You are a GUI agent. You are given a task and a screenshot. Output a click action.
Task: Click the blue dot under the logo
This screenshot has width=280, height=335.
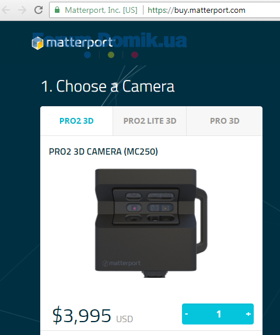click(87, 55)
